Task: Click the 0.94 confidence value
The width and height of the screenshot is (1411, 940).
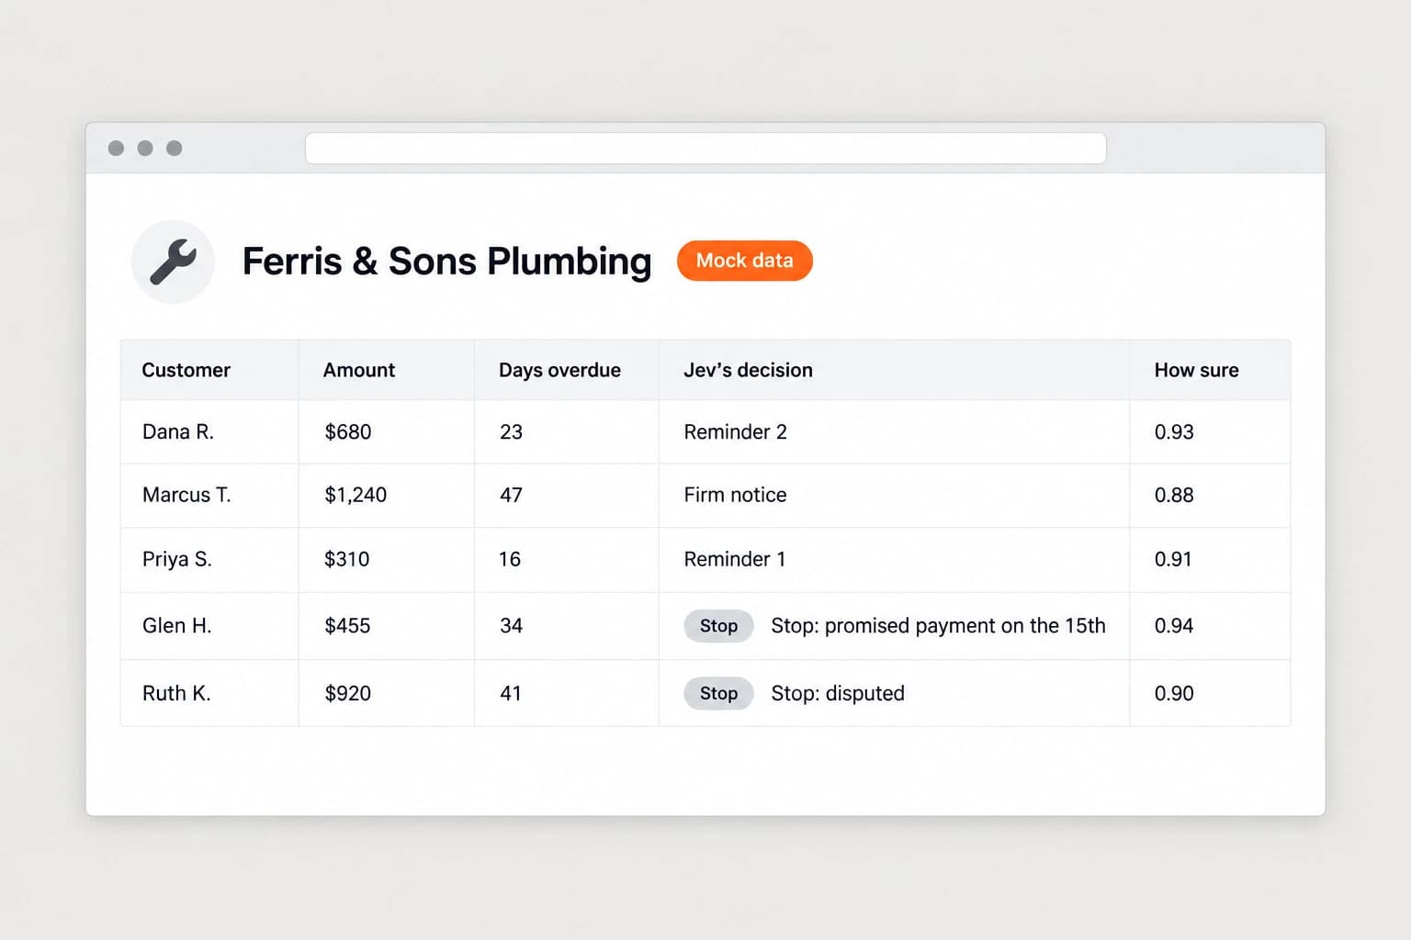Action: pyautogui.click(x=1174, y=626)
